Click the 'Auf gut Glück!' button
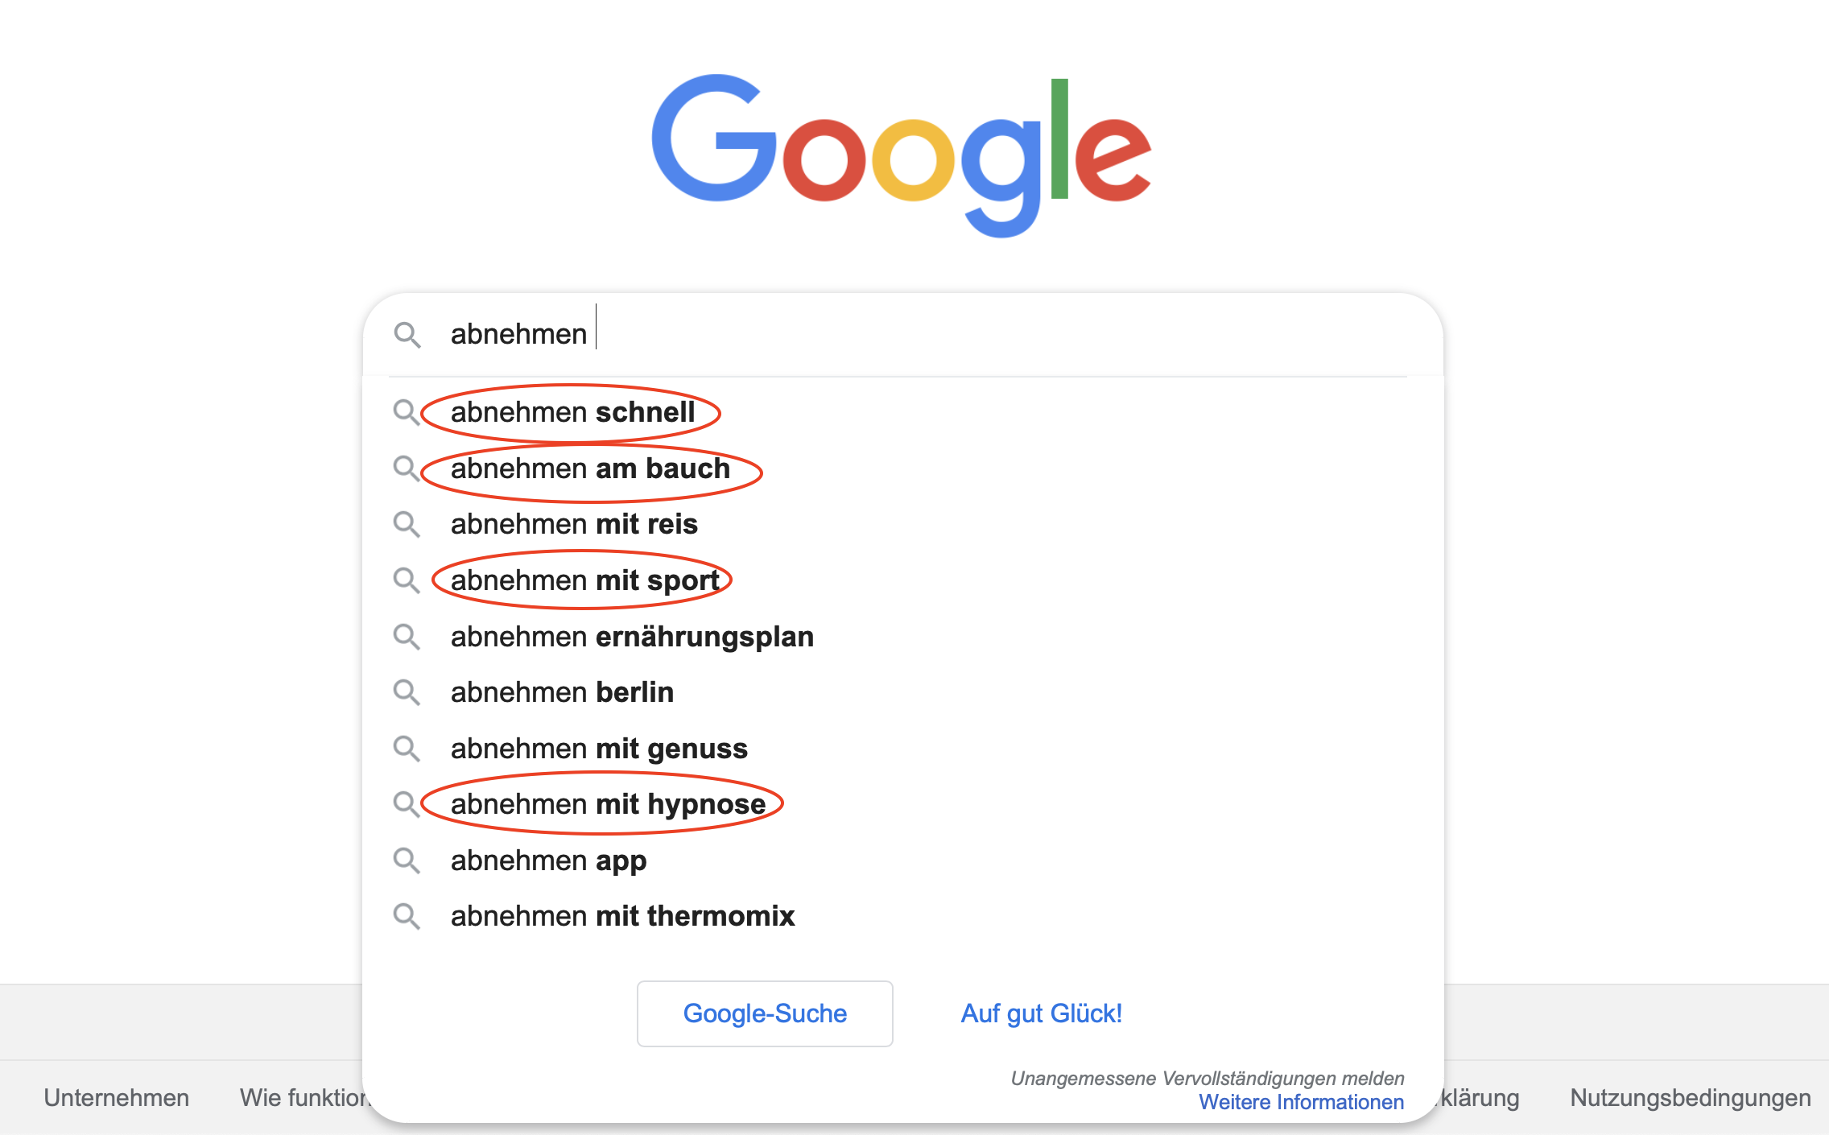This screenshot has width=1829, height=1135. point(1041,1013)
